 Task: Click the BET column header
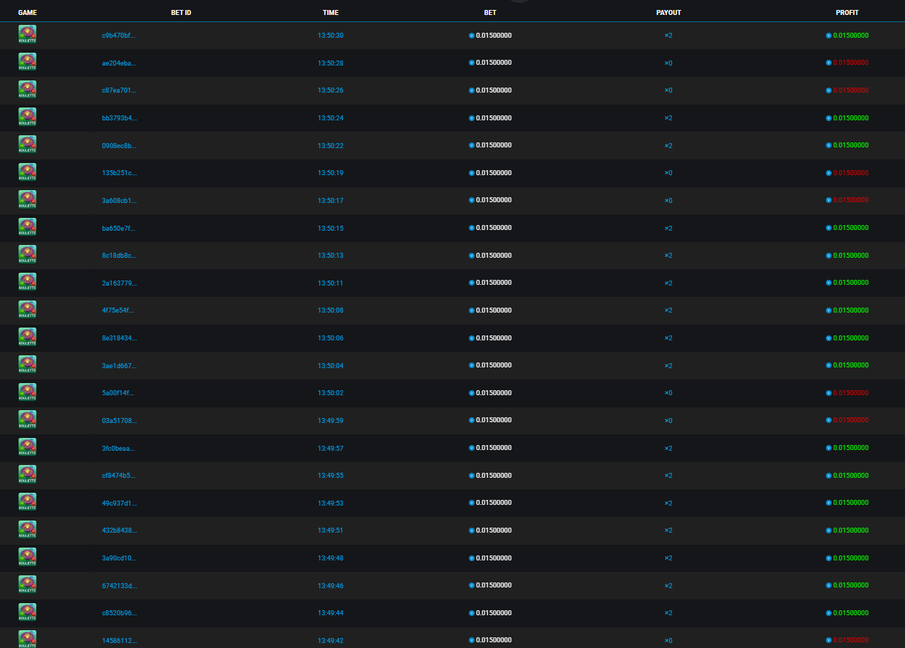[490, 13]
